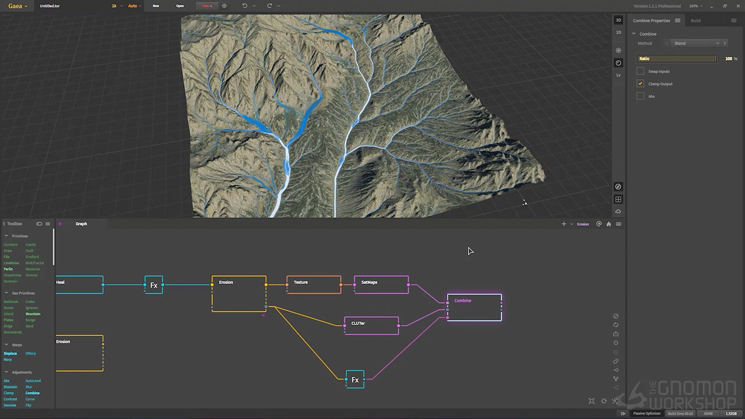Screen dimensions: 745x419
Task: Collapse the Combine properties section
Action: pyautogui.click(x=634, y=34)
